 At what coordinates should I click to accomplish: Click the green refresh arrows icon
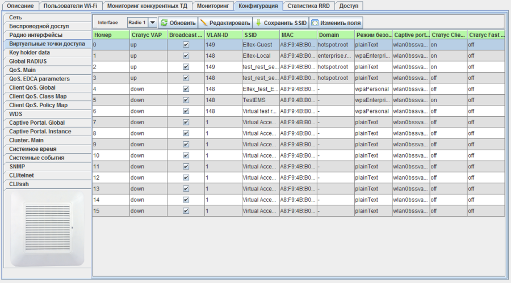click(164, 23)
